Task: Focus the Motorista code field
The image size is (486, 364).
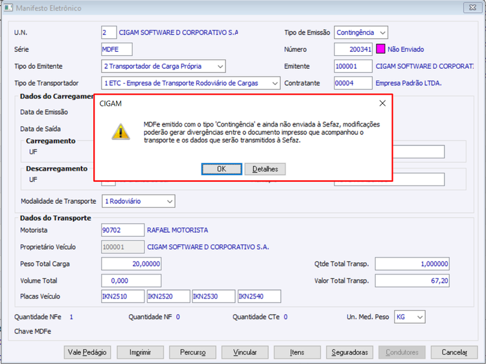Action: [122, 230]
